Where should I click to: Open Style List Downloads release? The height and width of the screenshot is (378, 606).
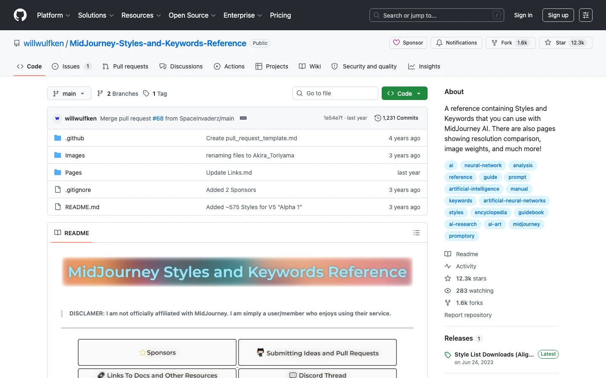494,354
